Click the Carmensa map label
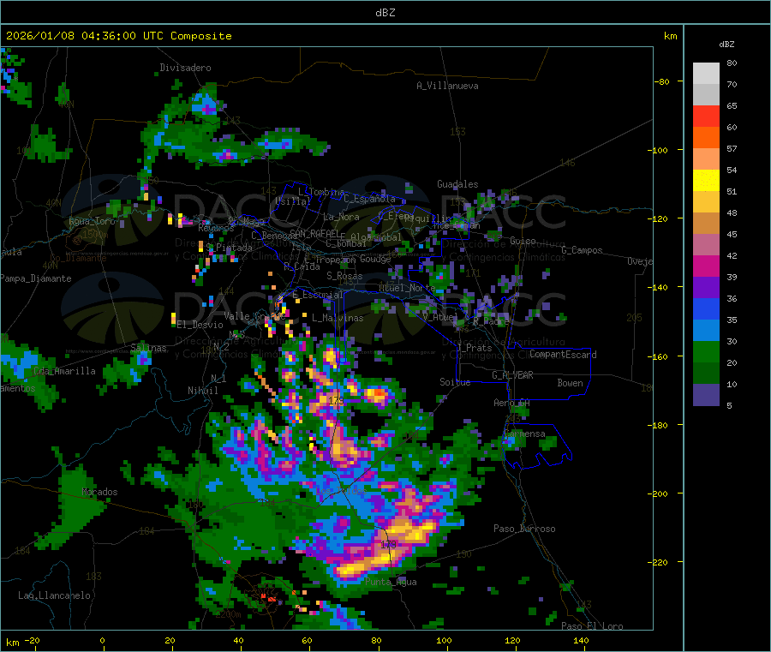This screenshot has width=771, height=652. click(524, 434)
